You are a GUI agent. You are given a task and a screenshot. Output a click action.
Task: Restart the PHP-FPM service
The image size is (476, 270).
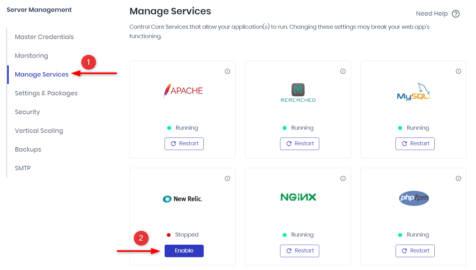tap(415, 251)
